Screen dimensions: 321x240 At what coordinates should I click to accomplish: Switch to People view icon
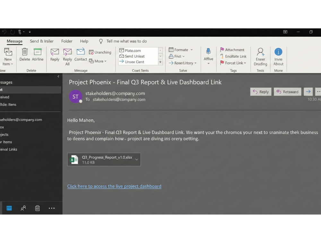pyautogui.click(x=23, y=208)
